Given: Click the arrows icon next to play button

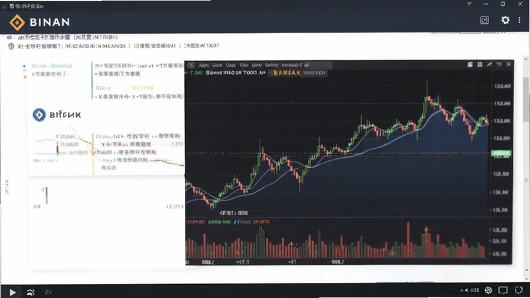Looking at the screenshot, I should click(30, 292).
